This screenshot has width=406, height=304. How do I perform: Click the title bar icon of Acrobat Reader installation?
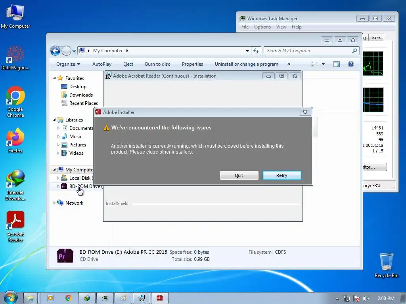click(108, 76)
